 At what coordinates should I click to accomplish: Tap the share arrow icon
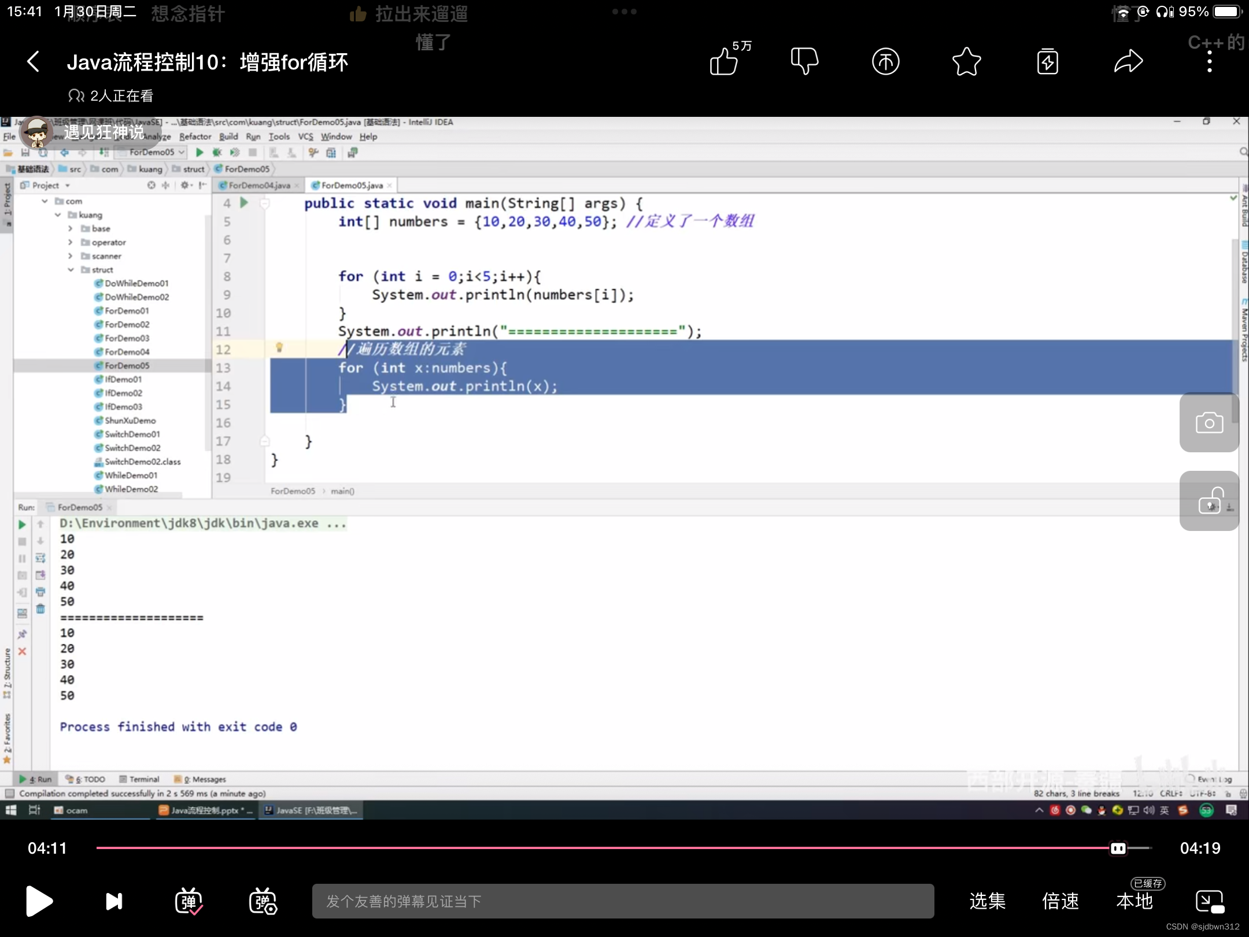(x=1128, y=61)
